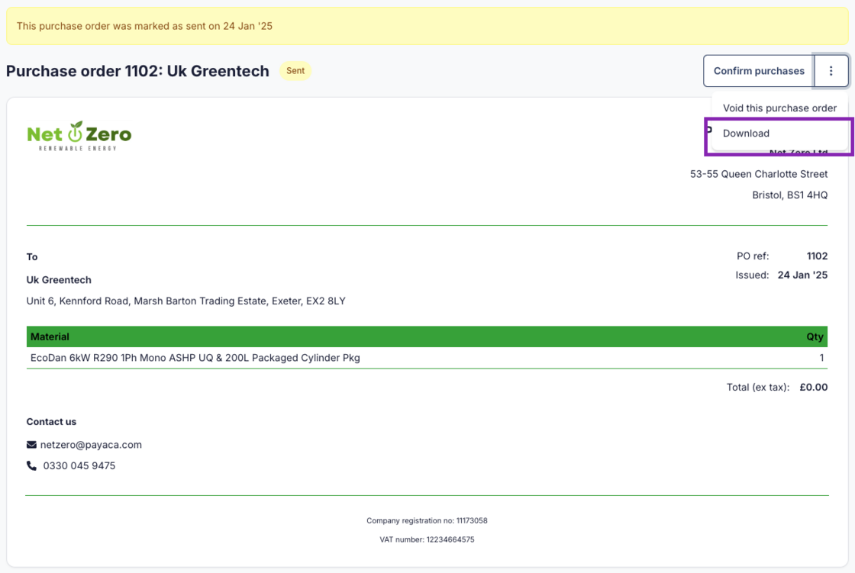Click the PO ref number 1102
855x573 pixels.
pyautogui.click(x=817, y=256)
